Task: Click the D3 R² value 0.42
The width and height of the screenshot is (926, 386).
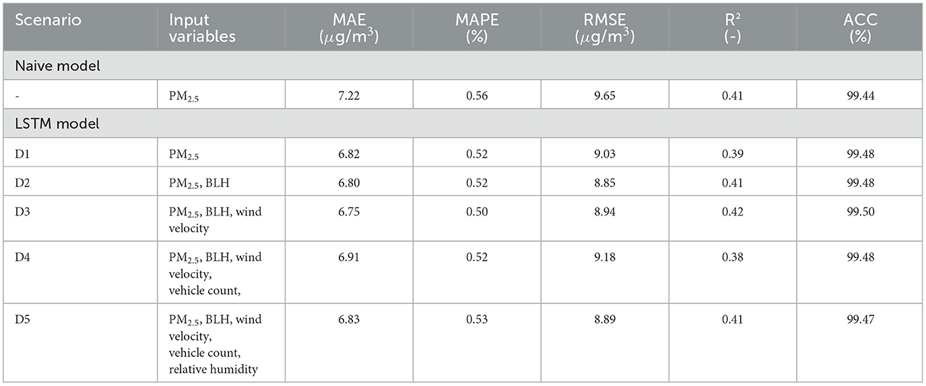Action: click(733, 212)
